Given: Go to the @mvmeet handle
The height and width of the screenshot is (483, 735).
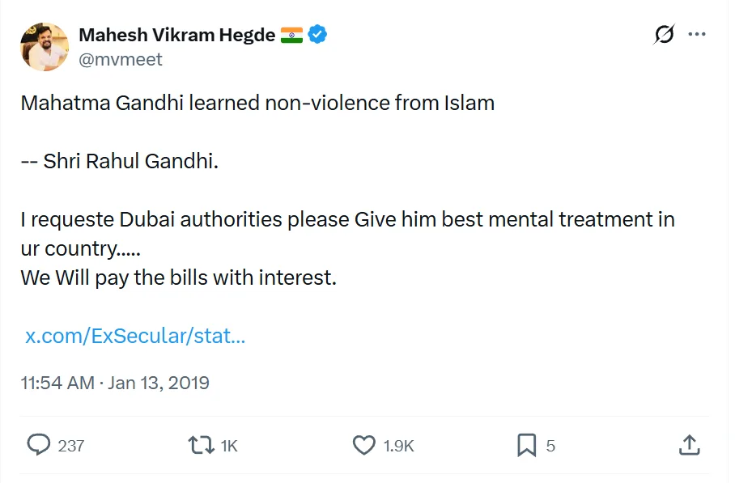Looking at the screenshot, I should pos(121,59).
